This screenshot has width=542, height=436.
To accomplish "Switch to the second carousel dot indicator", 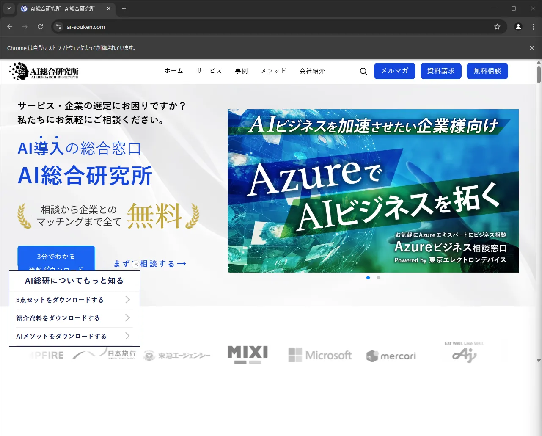I will coord(378,278).
